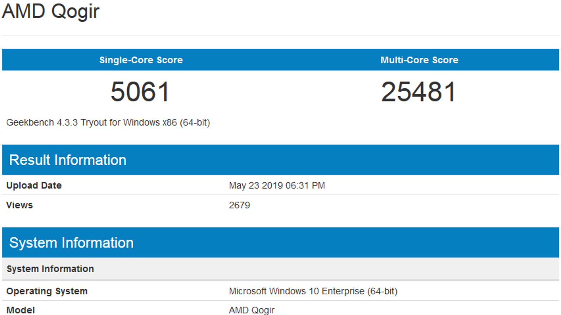Image resolution: width=561 pixels, height=315 pixels.
Task: Click the Operating System label
Action: point(47,291)
